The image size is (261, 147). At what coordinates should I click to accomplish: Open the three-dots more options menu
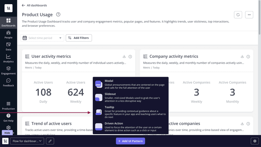point(249,15)
